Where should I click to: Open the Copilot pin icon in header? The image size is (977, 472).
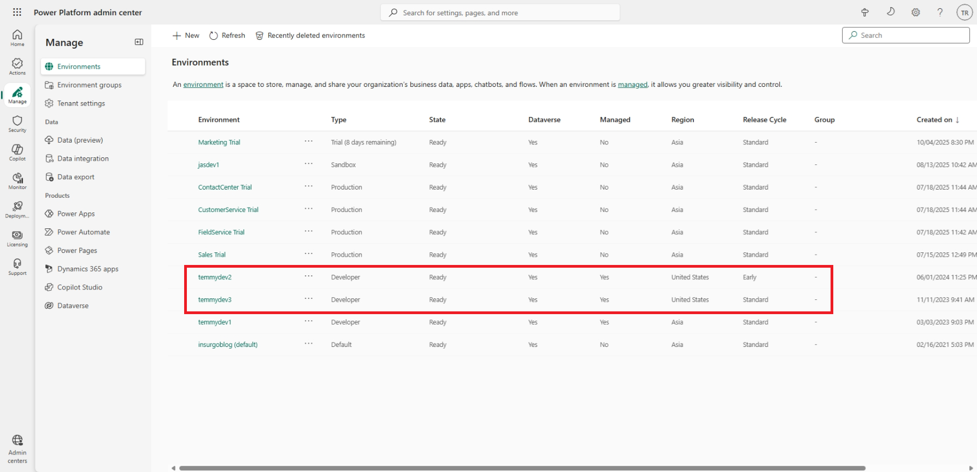pos(865,12)
